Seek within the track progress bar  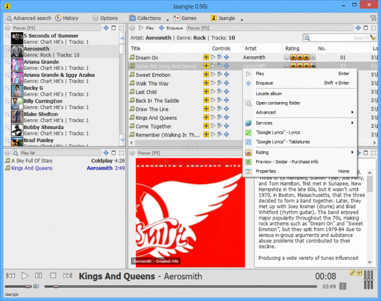click(181, 287)
